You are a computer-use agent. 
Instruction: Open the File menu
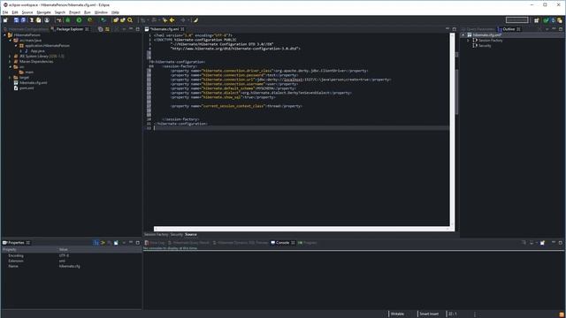[x=5, y=12]
